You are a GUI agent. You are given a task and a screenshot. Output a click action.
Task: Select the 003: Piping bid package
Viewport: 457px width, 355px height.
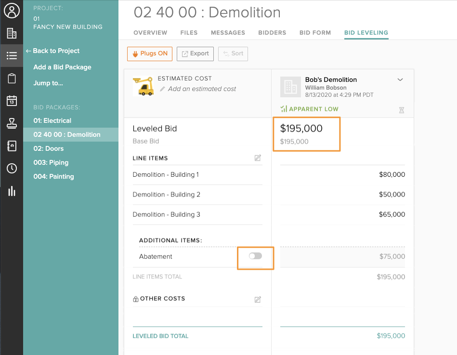(51, 162)
